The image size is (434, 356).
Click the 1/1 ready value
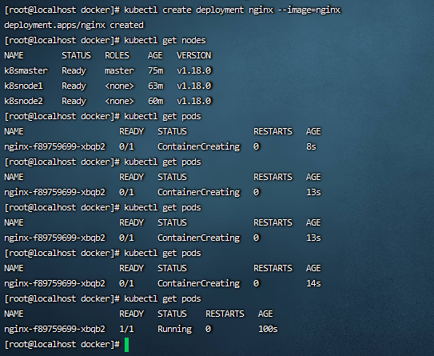[x=126, y=329]
